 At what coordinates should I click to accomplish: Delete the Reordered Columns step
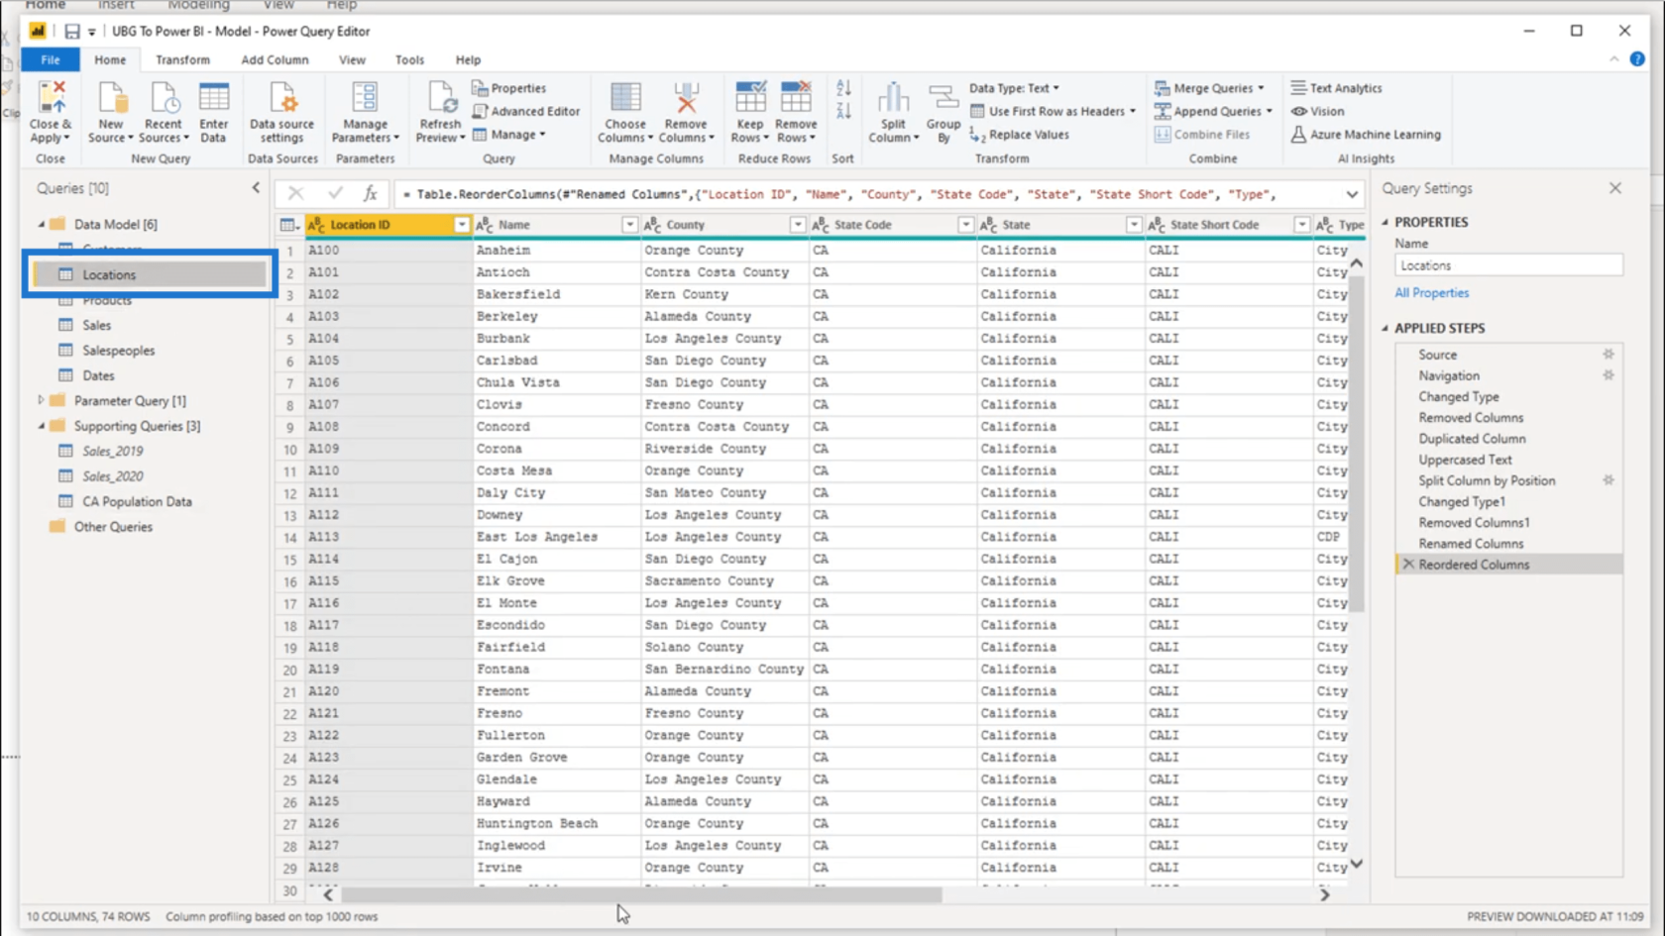pos(1408,565)
